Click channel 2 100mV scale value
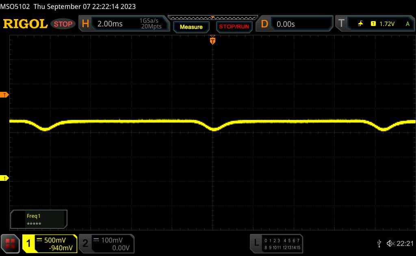416x256 pixels. click(x=112, y=240)
